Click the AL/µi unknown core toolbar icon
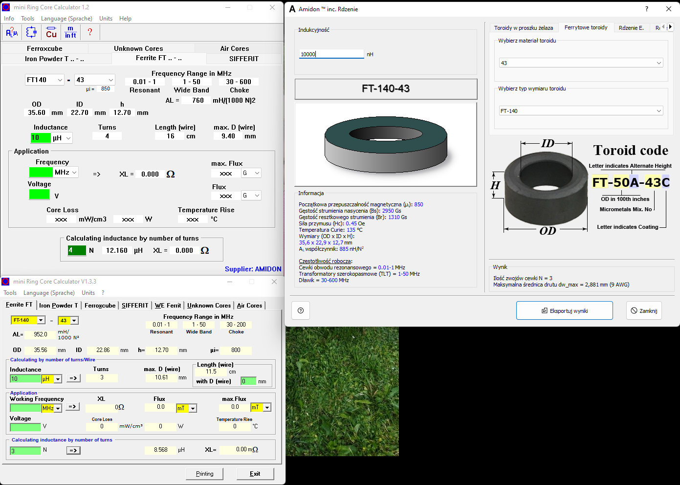This screenshot has width=680, height=485. click(12, 33)
